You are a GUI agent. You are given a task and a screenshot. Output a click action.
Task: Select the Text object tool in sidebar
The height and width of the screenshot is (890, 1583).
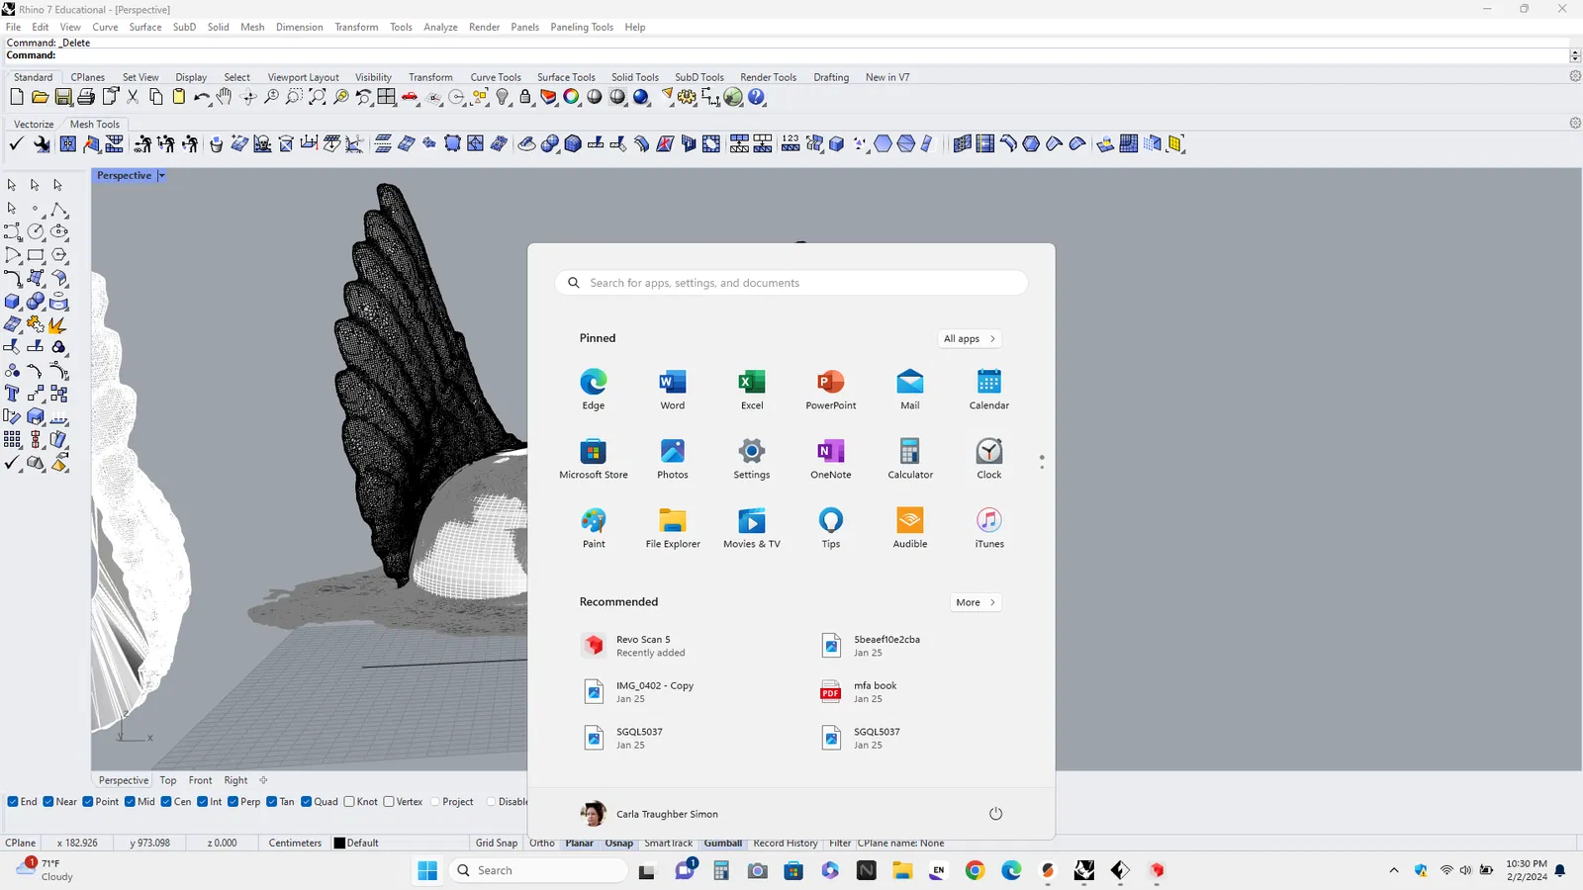coord(12,394)
